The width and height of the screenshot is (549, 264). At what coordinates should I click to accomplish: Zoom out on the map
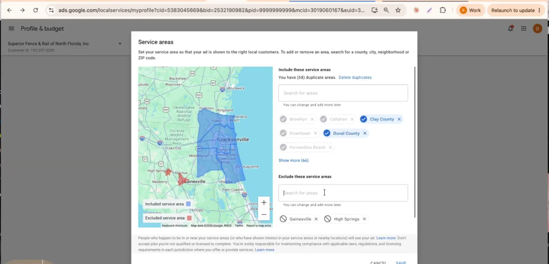tap(264, 215)
